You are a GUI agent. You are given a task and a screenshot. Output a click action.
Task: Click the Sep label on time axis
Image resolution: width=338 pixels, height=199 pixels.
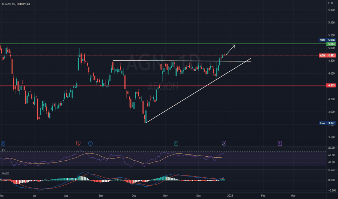tap(101, 195)
